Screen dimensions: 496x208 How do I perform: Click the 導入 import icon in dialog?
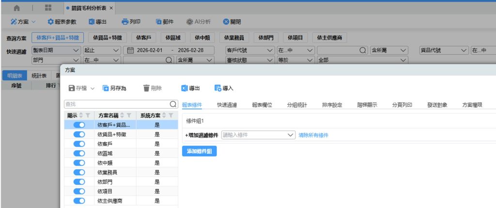click(x=218, y=88)
